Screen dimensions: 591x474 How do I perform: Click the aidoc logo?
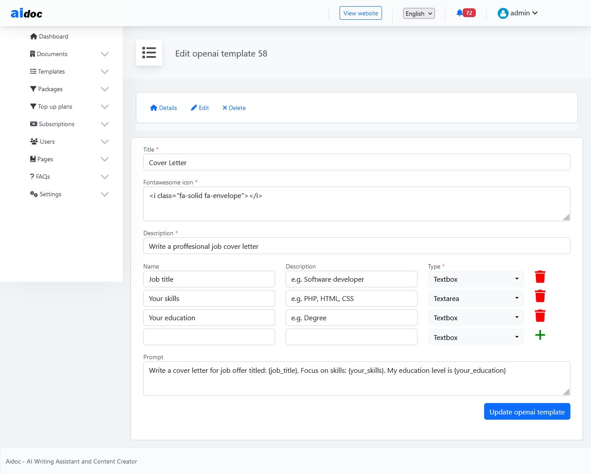27,14
